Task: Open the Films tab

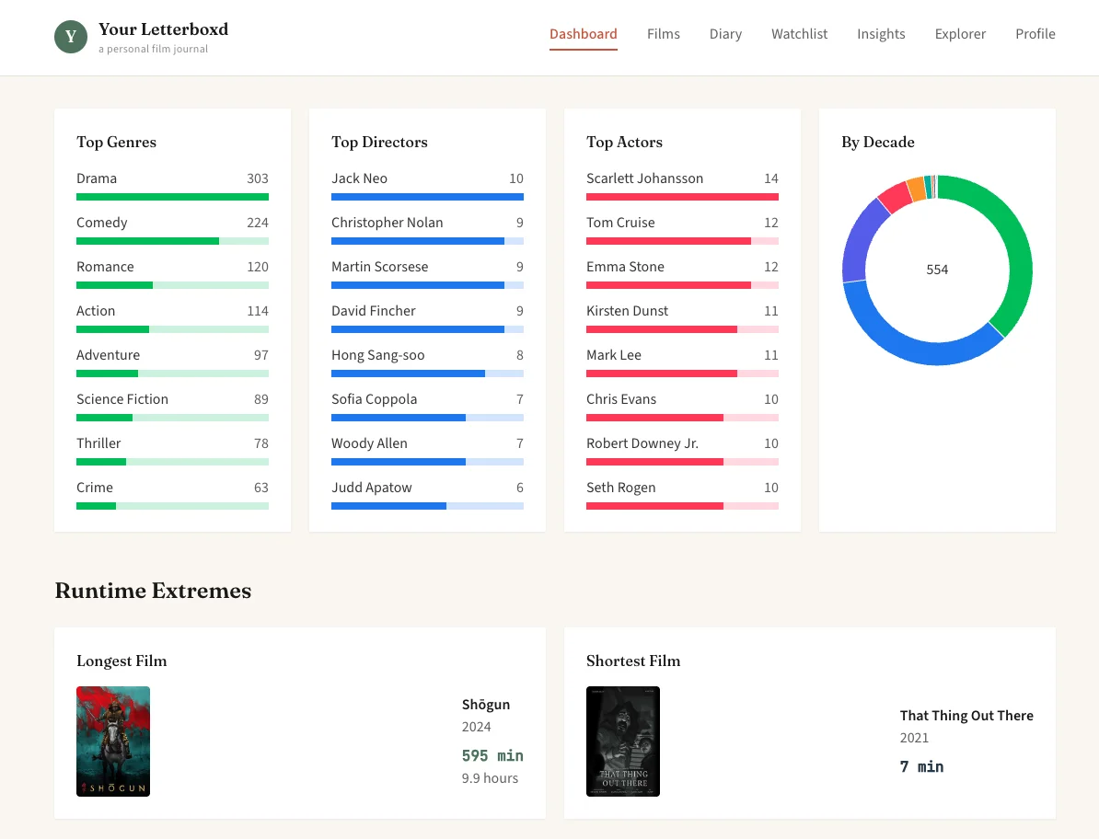Action: 663,34
